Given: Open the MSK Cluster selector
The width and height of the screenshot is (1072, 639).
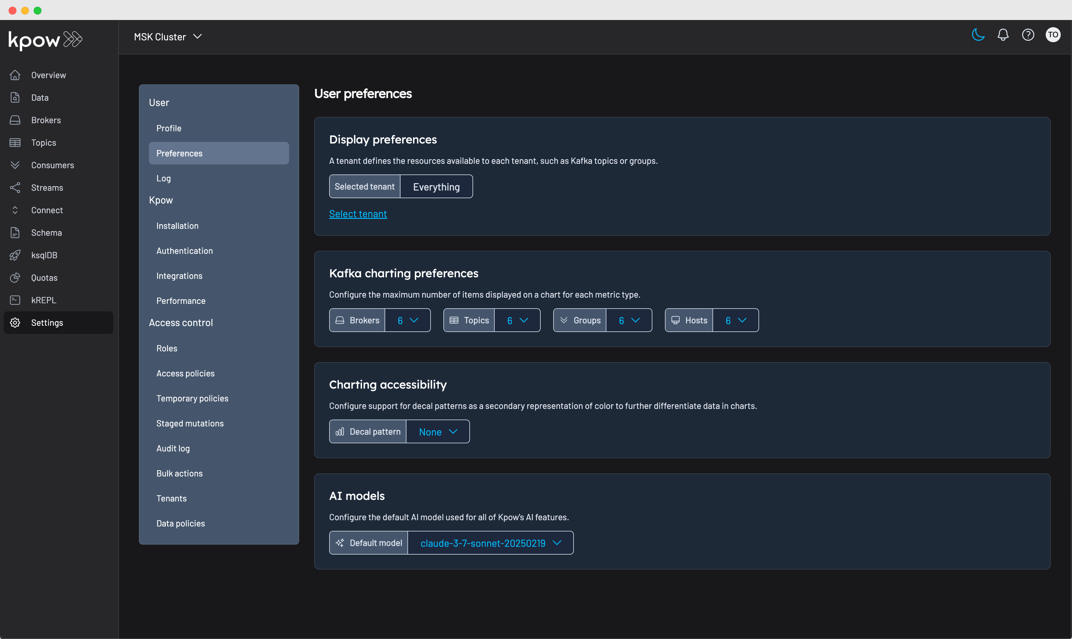Looking at the screenshot, I should [168, 36].
